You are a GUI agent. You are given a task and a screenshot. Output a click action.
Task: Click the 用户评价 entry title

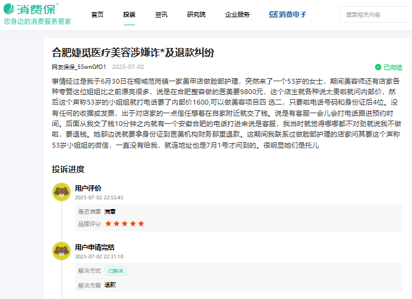pyautogui.click(x=88, y=188)
